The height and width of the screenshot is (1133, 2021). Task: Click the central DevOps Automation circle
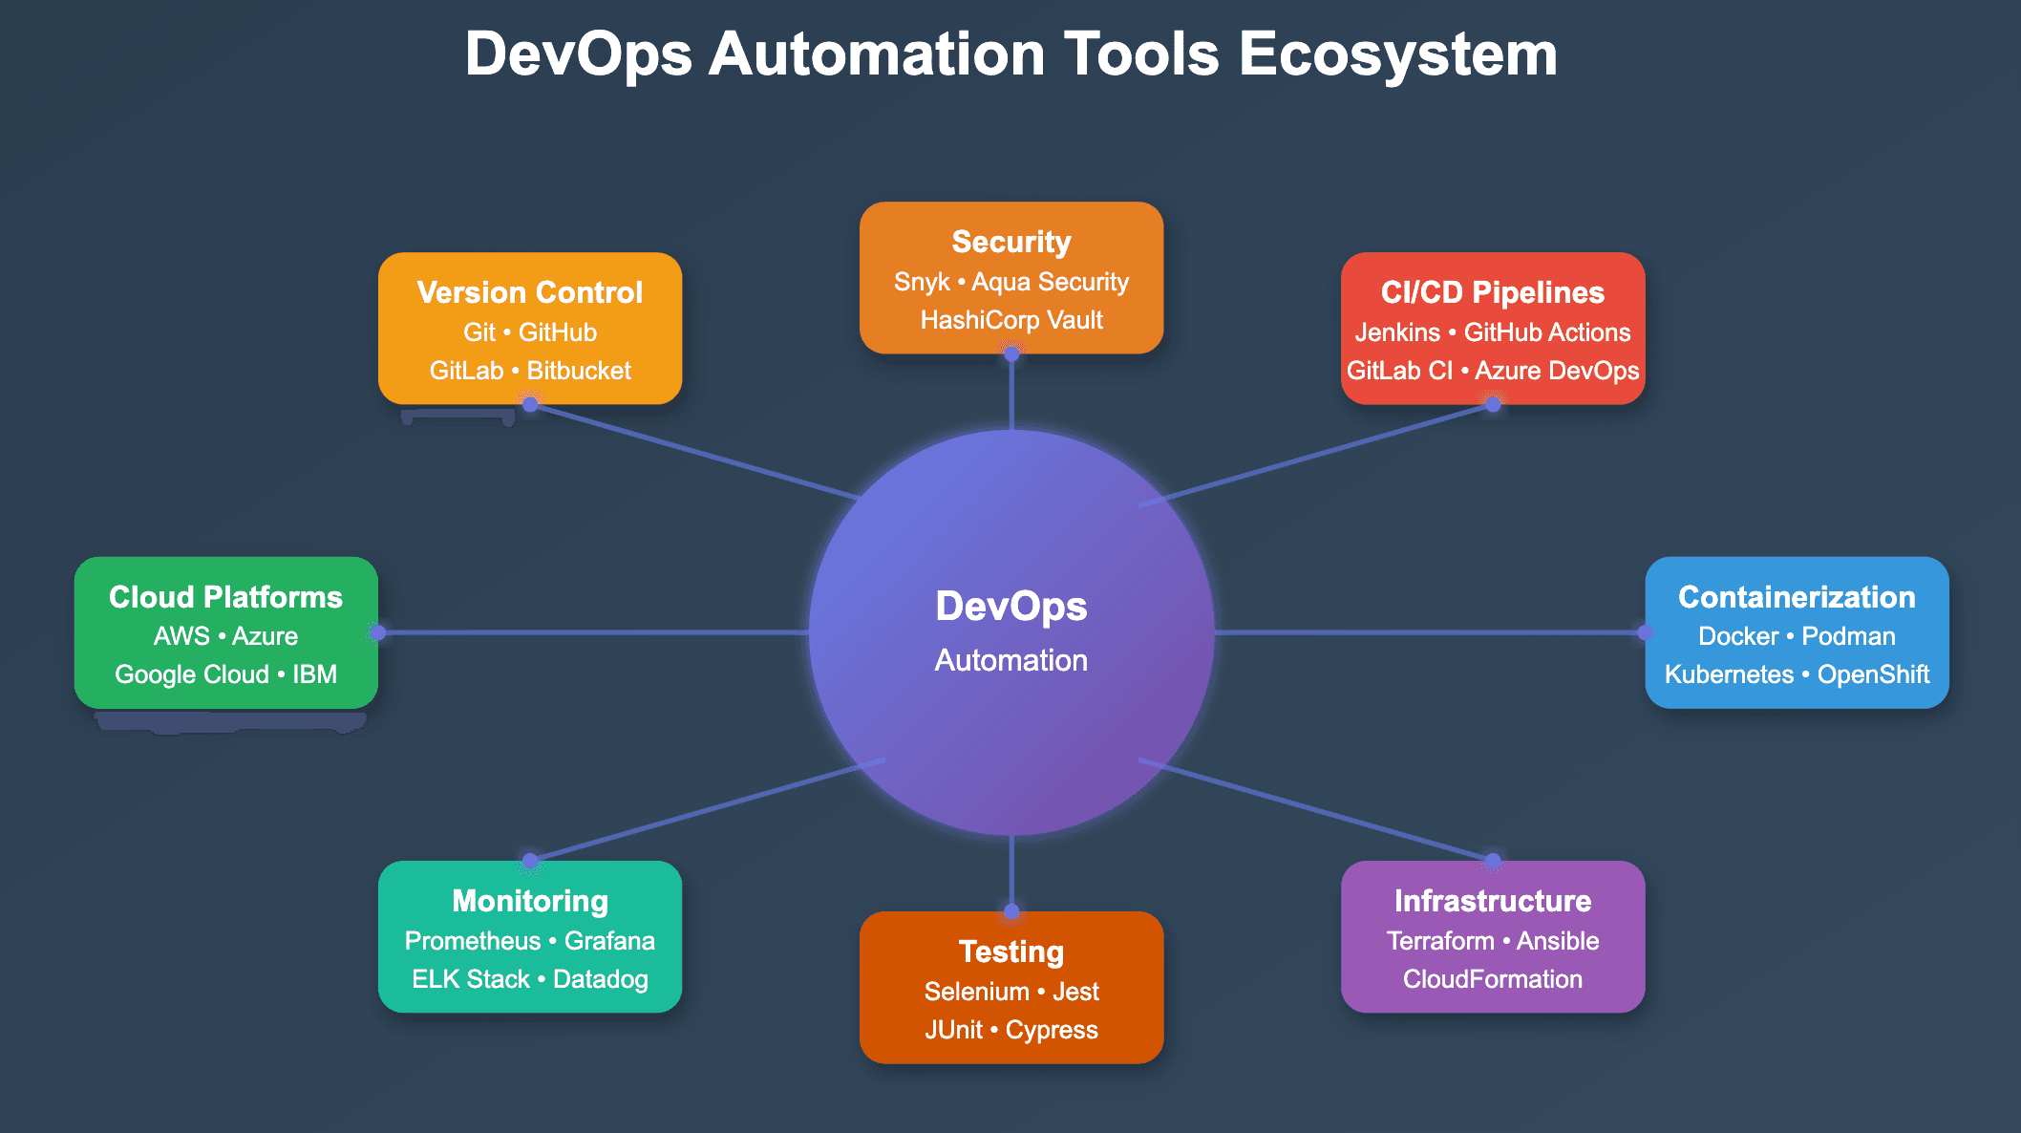click(1011, 631)
